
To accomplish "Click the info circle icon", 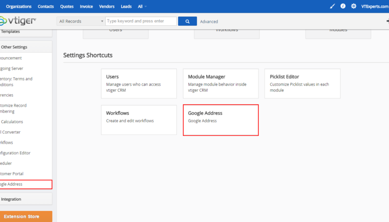I will [343, 6].
